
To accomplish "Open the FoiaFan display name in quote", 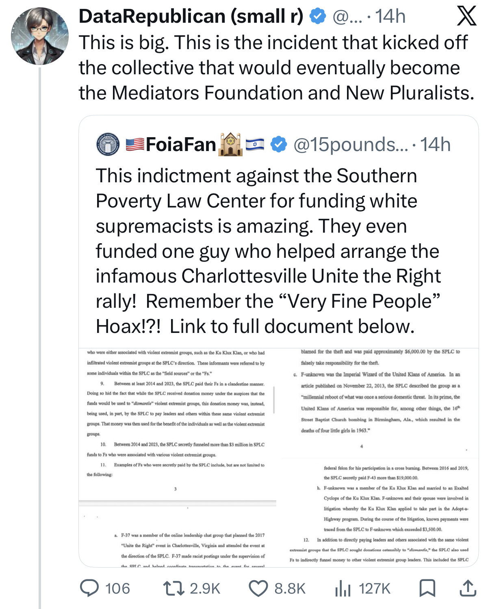I will pos(181,145).
